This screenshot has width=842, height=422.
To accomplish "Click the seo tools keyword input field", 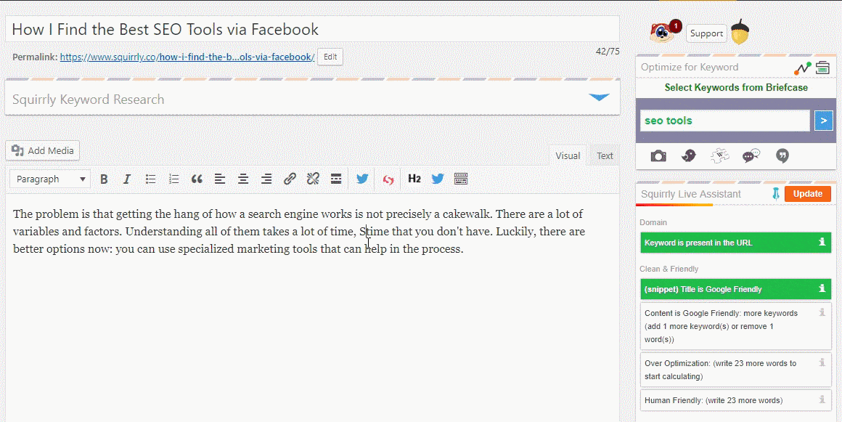I will click(724, 121).
